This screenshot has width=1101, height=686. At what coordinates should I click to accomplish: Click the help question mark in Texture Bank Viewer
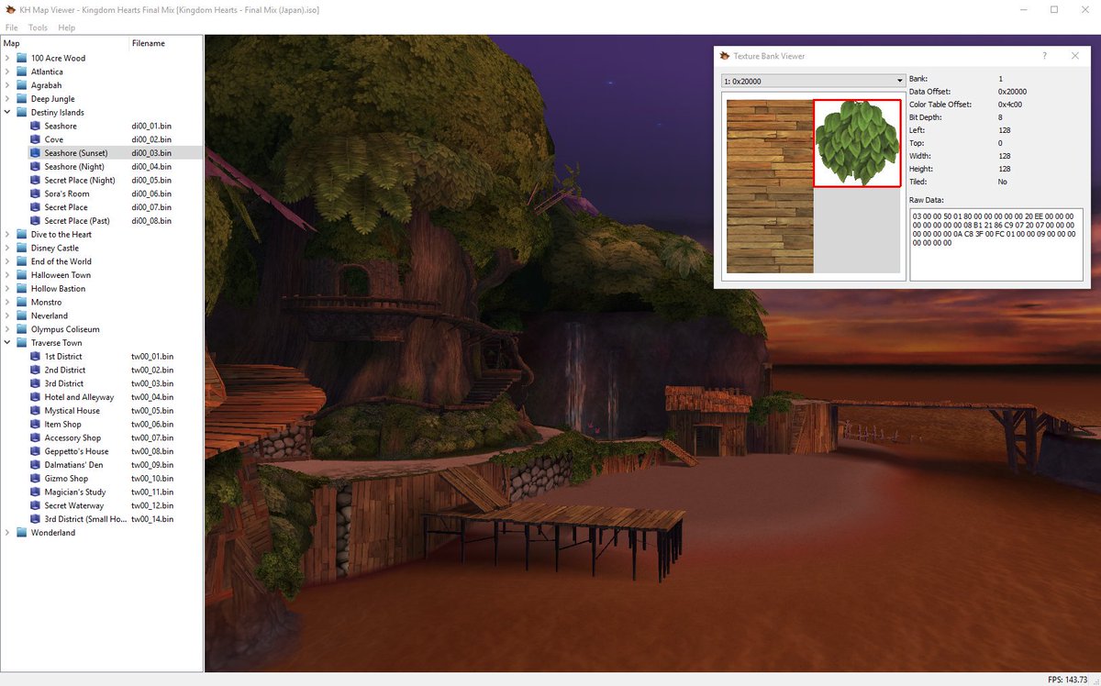pyautogui.click(x=1044, y=56)
